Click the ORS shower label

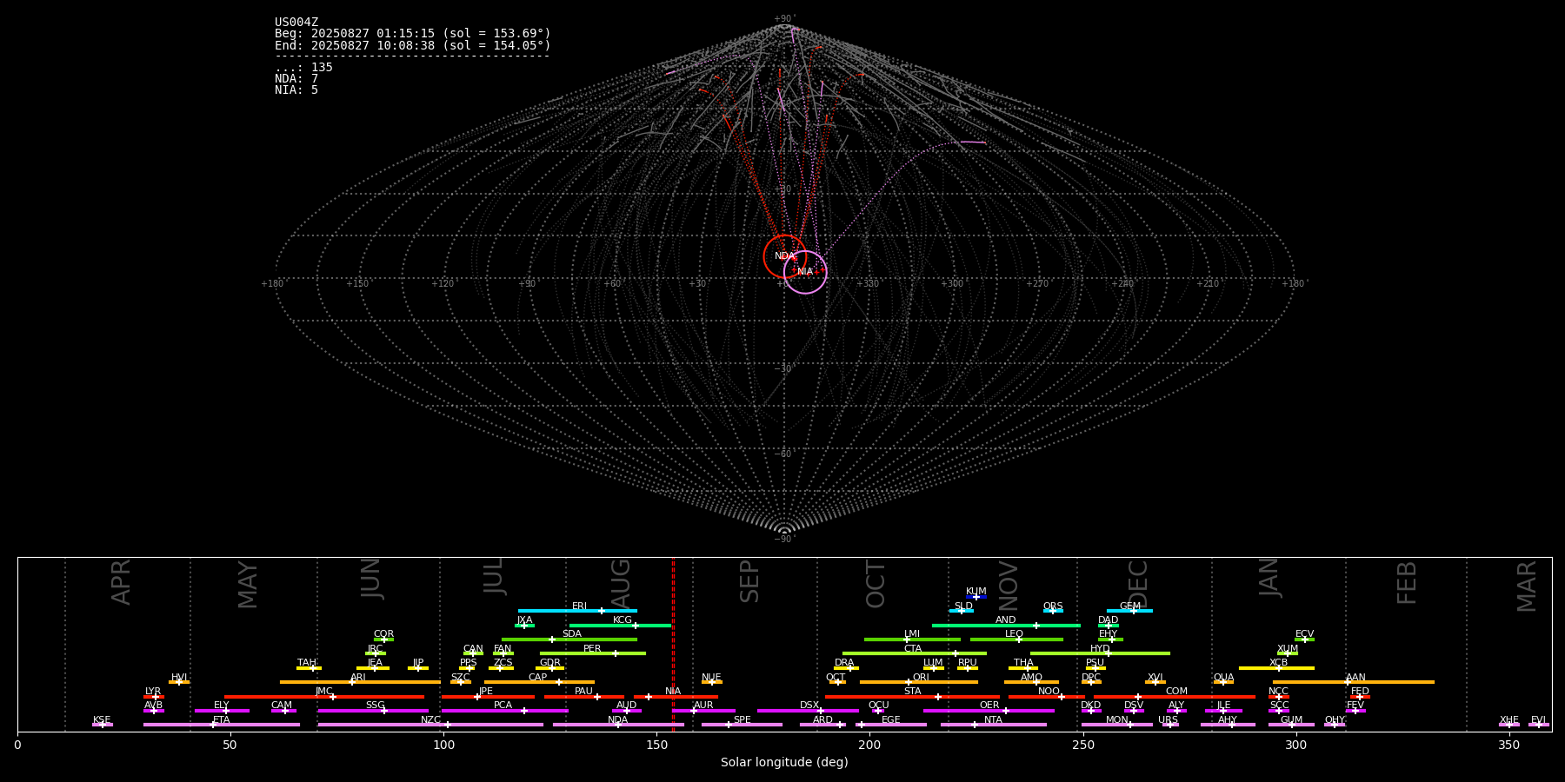[1053, 606]
